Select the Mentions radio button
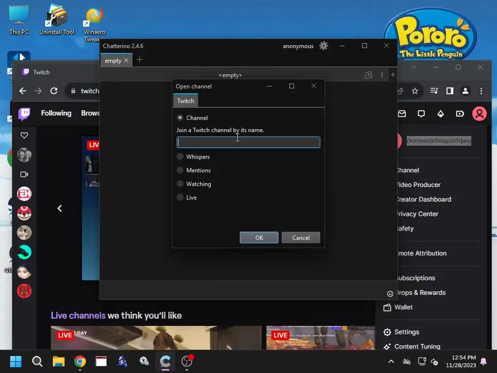The image size is (497, 373). [x=180, y=170]
